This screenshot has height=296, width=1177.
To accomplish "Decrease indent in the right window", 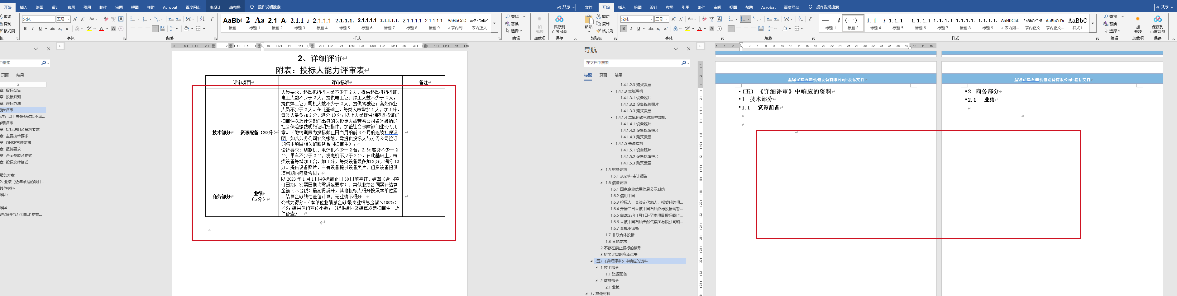I will 769,19.
